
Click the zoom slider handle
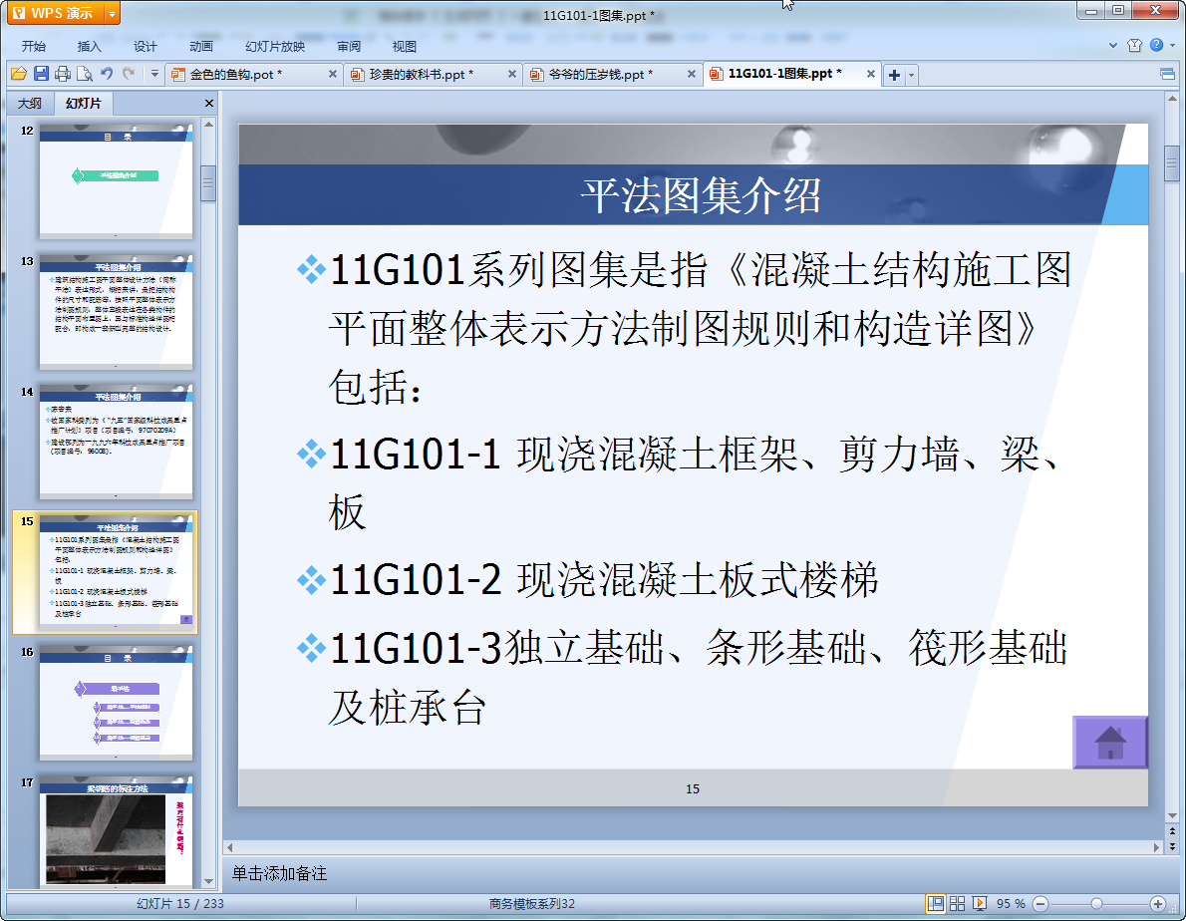click(1095, 903)
